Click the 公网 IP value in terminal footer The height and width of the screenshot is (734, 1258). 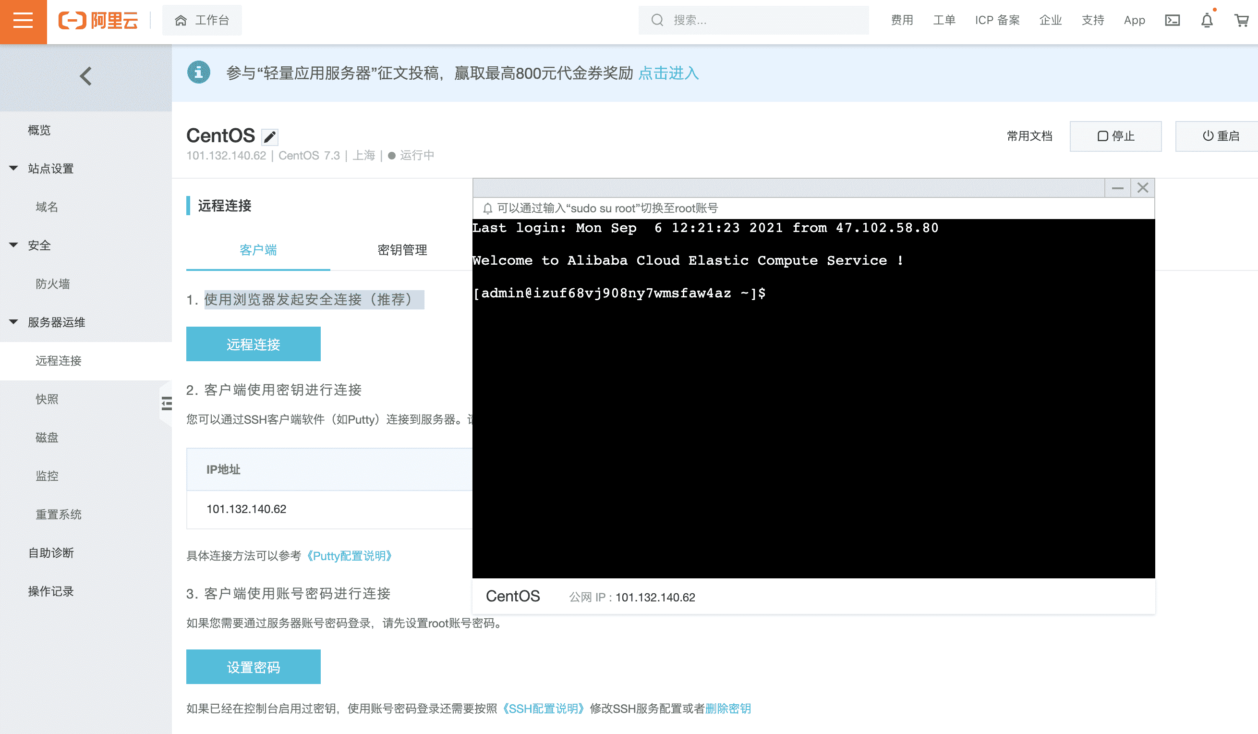pos(655,597)
